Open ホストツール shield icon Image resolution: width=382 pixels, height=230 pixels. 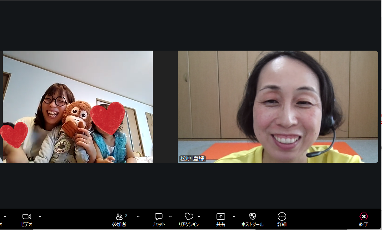tap(252, 216)
